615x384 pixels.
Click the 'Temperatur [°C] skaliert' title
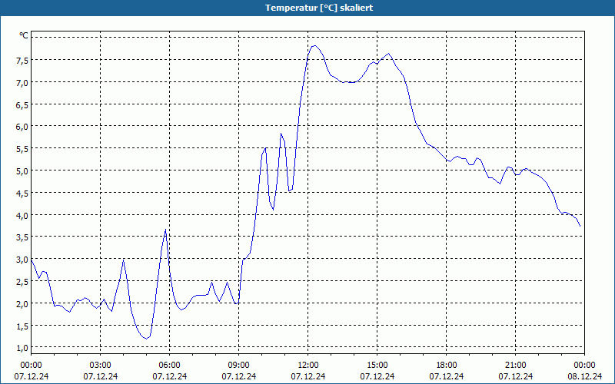319,8
